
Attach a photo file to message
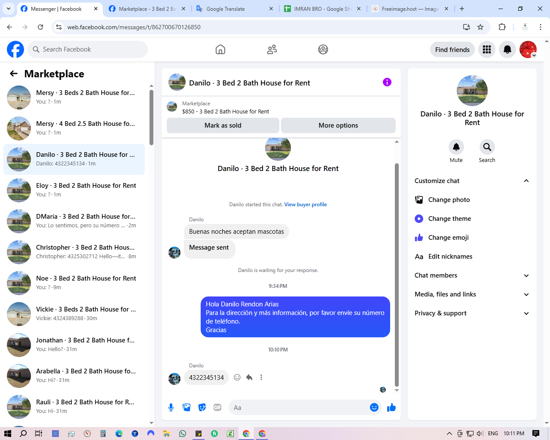(186, 407)
